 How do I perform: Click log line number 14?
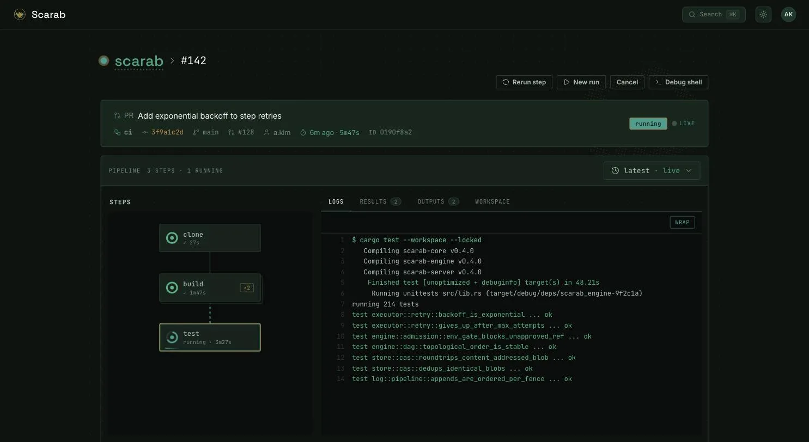(340, 379)
